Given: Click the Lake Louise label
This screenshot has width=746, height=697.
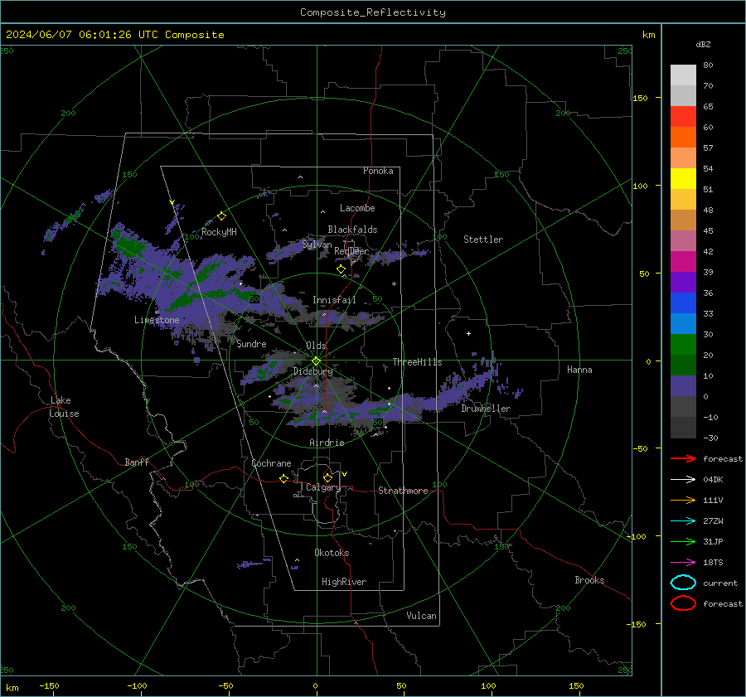Looking at the screenshot, I should coord(64,407).
